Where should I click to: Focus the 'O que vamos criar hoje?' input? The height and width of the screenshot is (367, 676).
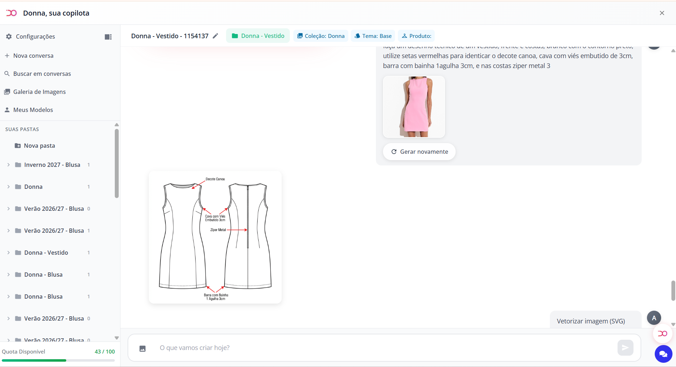pos(384,348)
